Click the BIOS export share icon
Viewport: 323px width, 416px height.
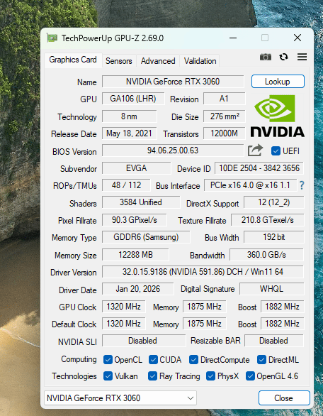tap(255, 150)
